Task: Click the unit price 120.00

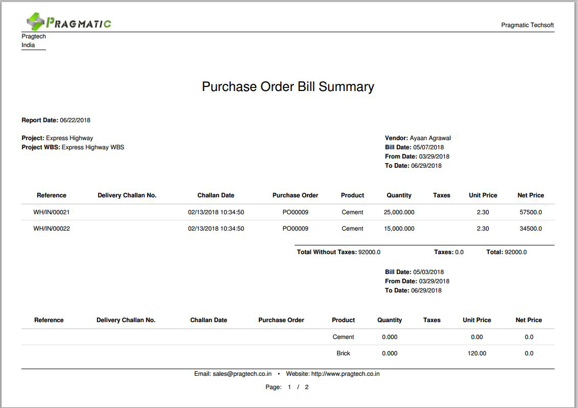Action: [476, 353]
